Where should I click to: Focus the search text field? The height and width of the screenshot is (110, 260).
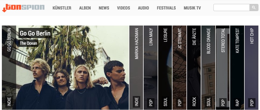(x=231, y=7)
